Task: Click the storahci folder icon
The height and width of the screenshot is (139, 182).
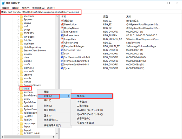Action: coord(21,61)
